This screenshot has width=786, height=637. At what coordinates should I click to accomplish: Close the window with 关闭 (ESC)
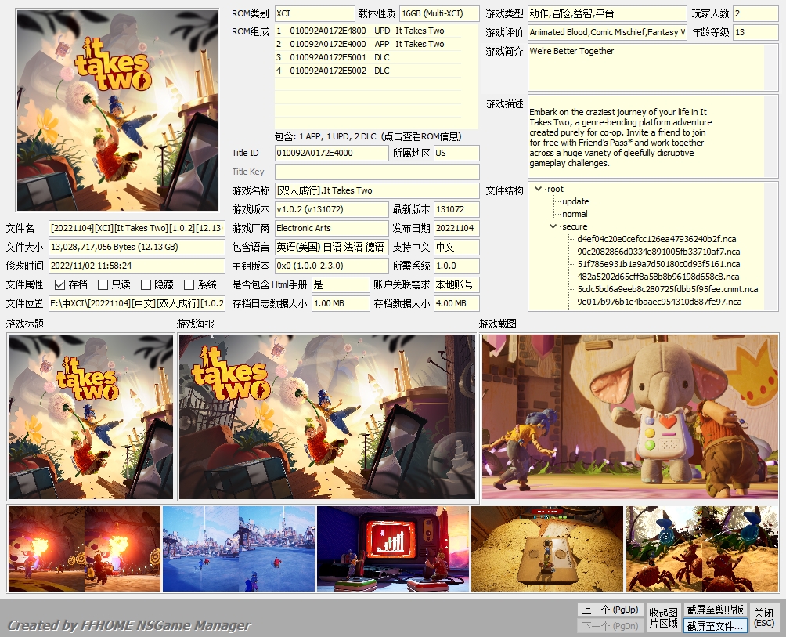coord(764,618)
